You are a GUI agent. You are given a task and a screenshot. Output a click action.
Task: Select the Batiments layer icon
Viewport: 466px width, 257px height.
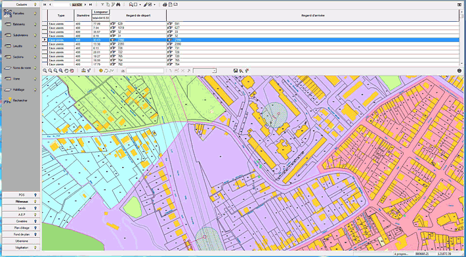coord(8,24)
